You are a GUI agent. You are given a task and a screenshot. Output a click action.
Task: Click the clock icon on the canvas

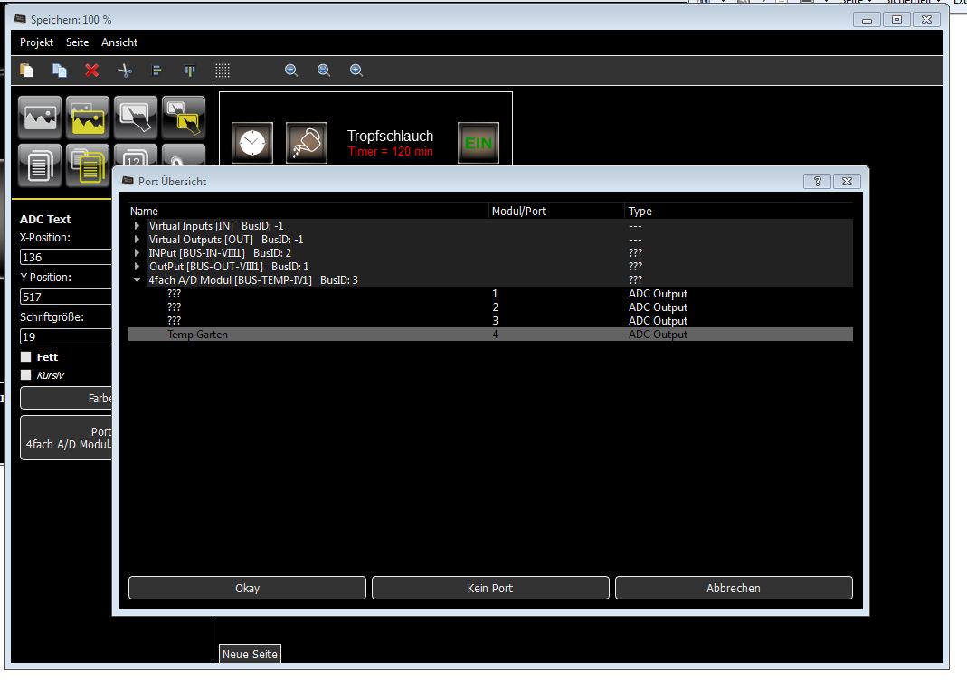(x=252, y=143)
